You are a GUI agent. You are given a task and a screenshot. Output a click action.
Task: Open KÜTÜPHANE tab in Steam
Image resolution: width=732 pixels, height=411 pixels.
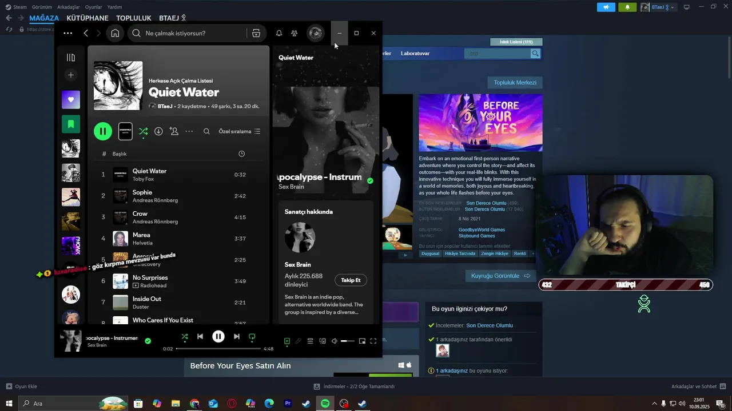click(x=87, y=18)
